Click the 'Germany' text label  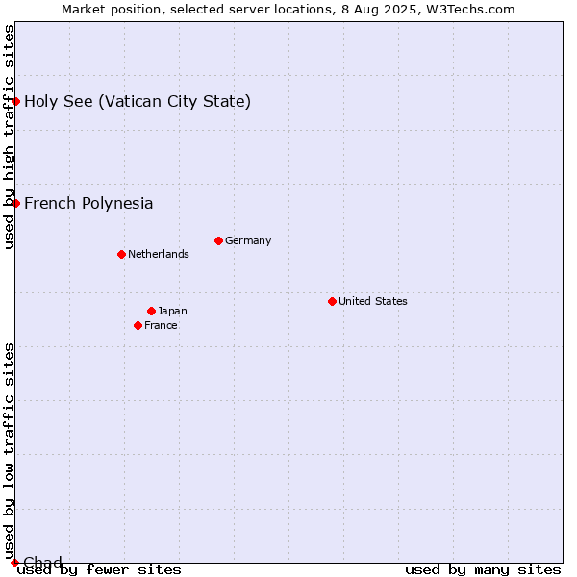coord(248,241)
